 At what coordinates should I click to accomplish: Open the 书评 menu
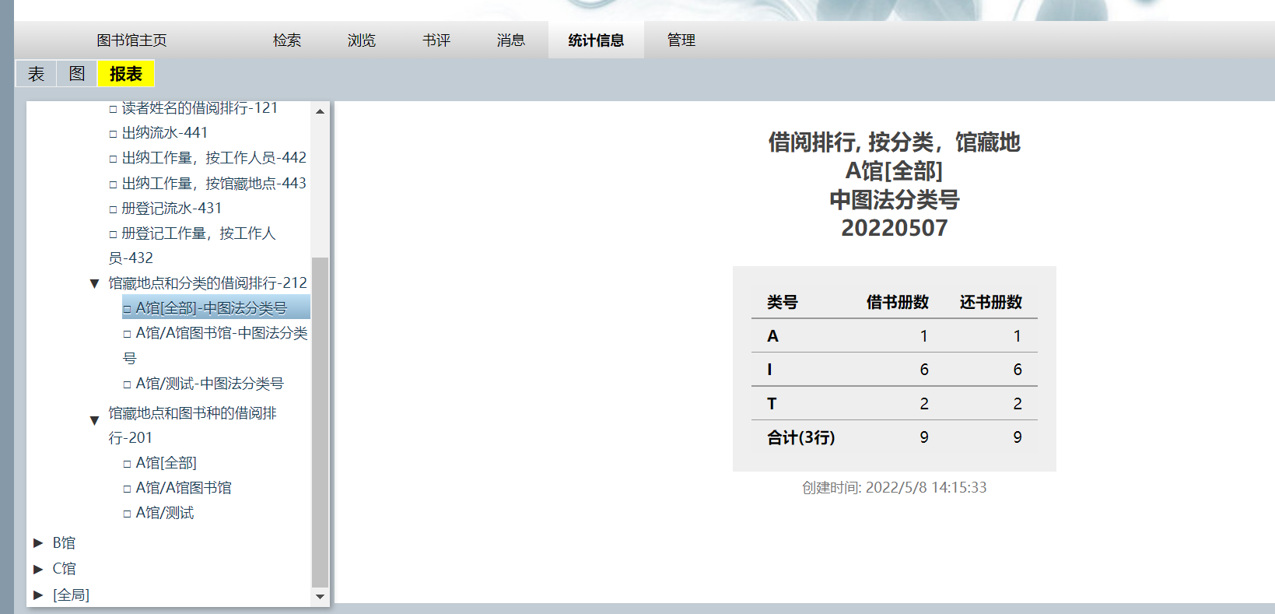[436, 40]
